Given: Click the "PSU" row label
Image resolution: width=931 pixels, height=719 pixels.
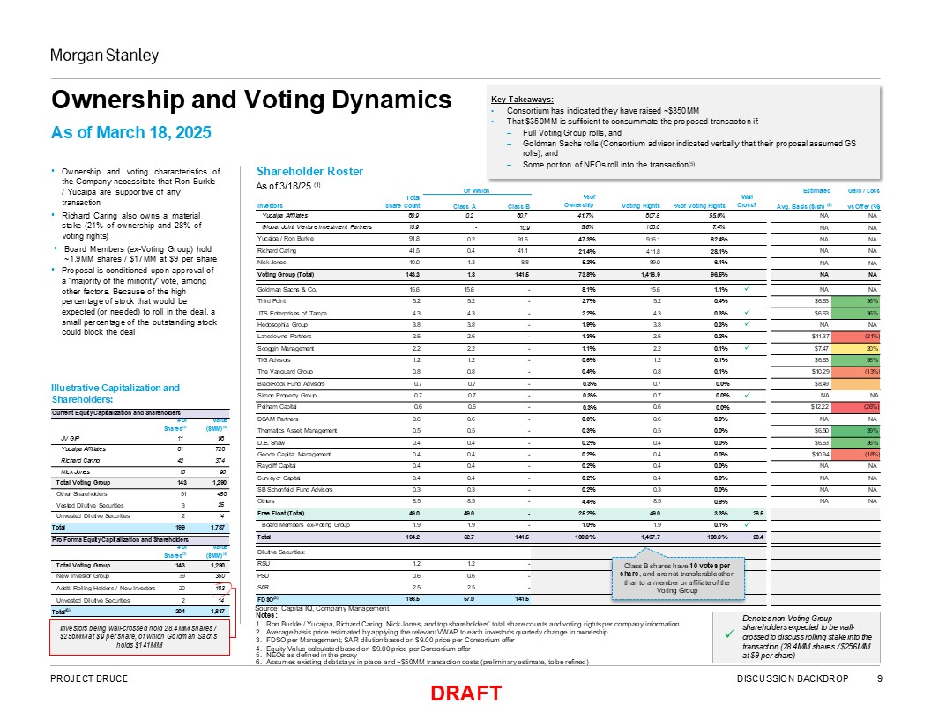Looking at the screenshot, I should pos(263,576).
